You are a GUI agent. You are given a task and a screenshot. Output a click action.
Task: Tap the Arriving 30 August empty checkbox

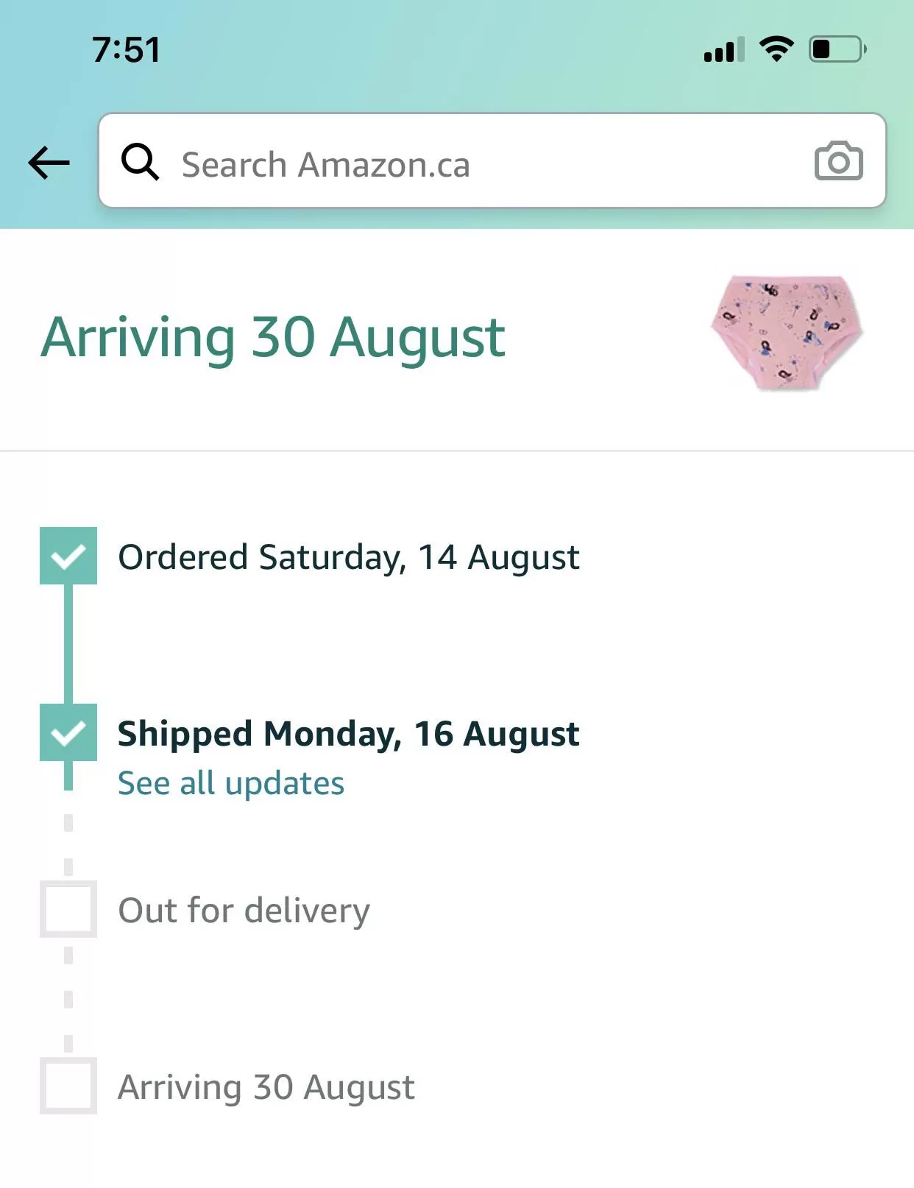(x=68, y=1086)
